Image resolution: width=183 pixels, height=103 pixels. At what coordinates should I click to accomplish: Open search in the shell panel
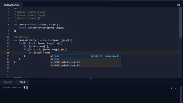pyautogui.click(x=172, y=88)
